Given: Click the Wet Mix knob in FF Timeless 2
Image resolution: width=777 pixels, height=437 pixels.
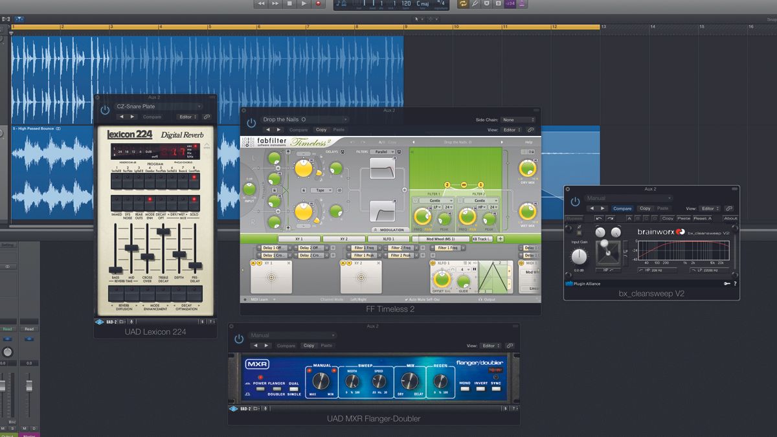Looking at the screenshot, I should click(528, 211).
